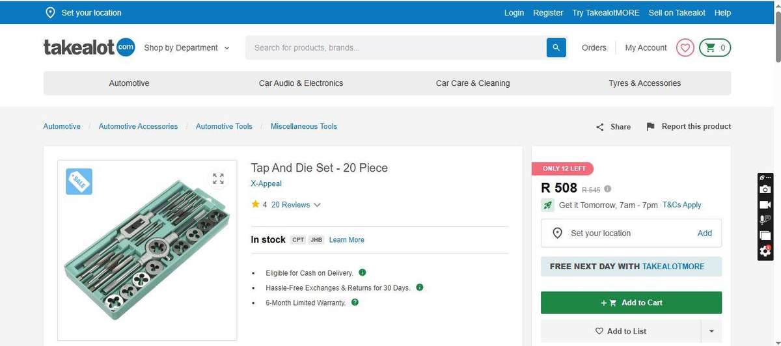Click Set your location in top bar
The width and height of the screenshot is (781, 346).
tap(91, 12)
